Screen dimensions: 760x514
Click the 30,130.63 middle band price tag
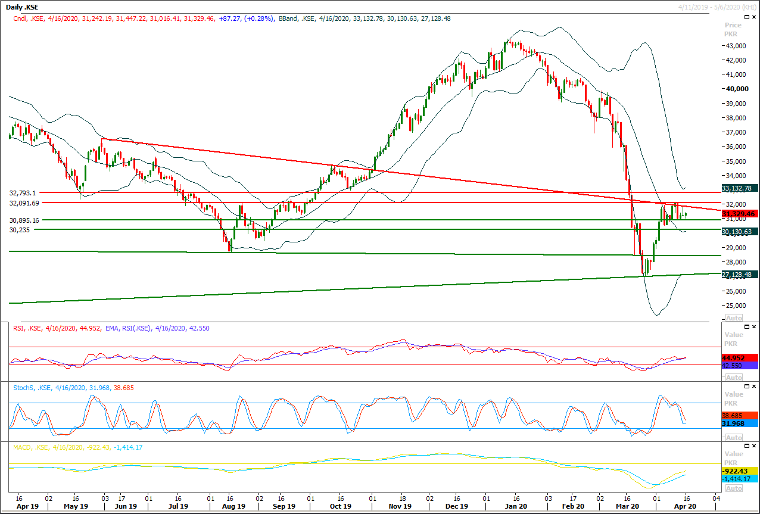tap(739, 232)
